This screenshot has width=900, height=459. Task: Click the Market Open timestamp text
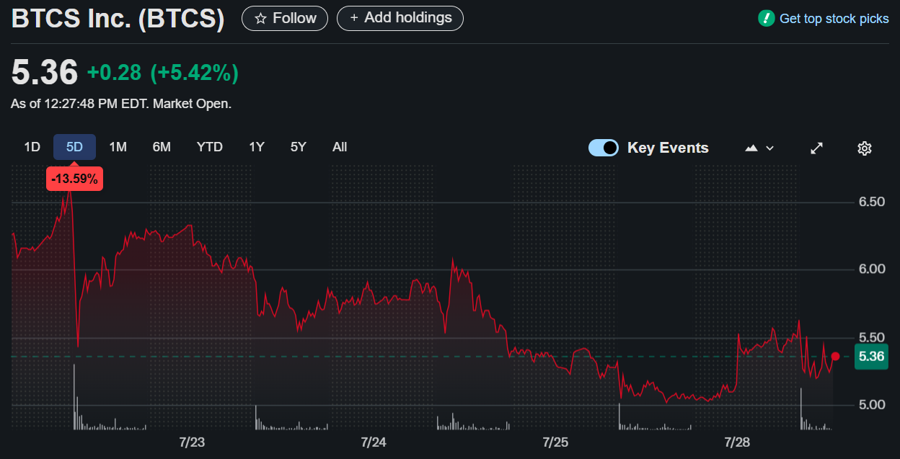[121, 104]
